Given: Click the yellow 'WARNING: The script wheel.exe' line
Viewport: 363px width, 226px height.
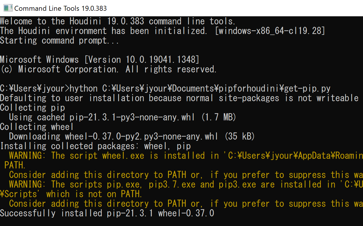Looking at the screenshot, I should [x=186, y=156].
